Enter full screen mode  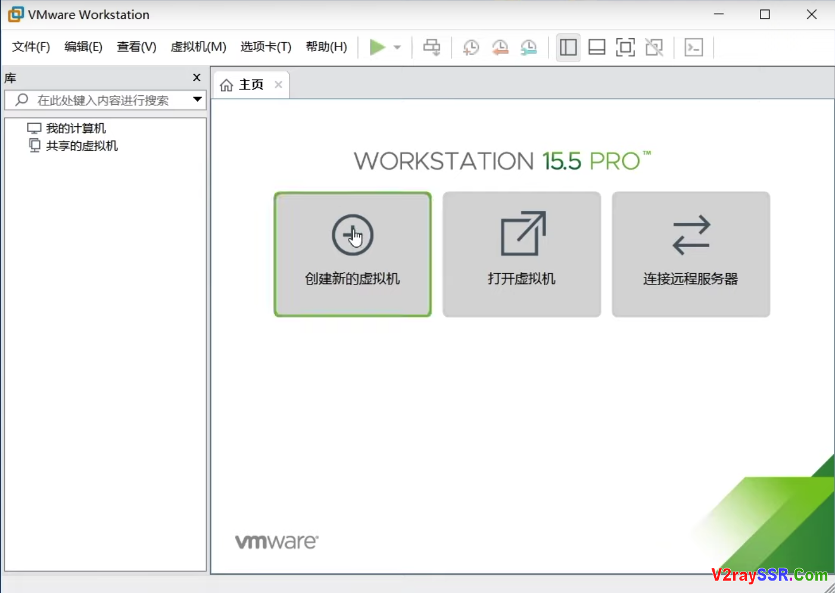pyautogui.click(x=625, y=47)
